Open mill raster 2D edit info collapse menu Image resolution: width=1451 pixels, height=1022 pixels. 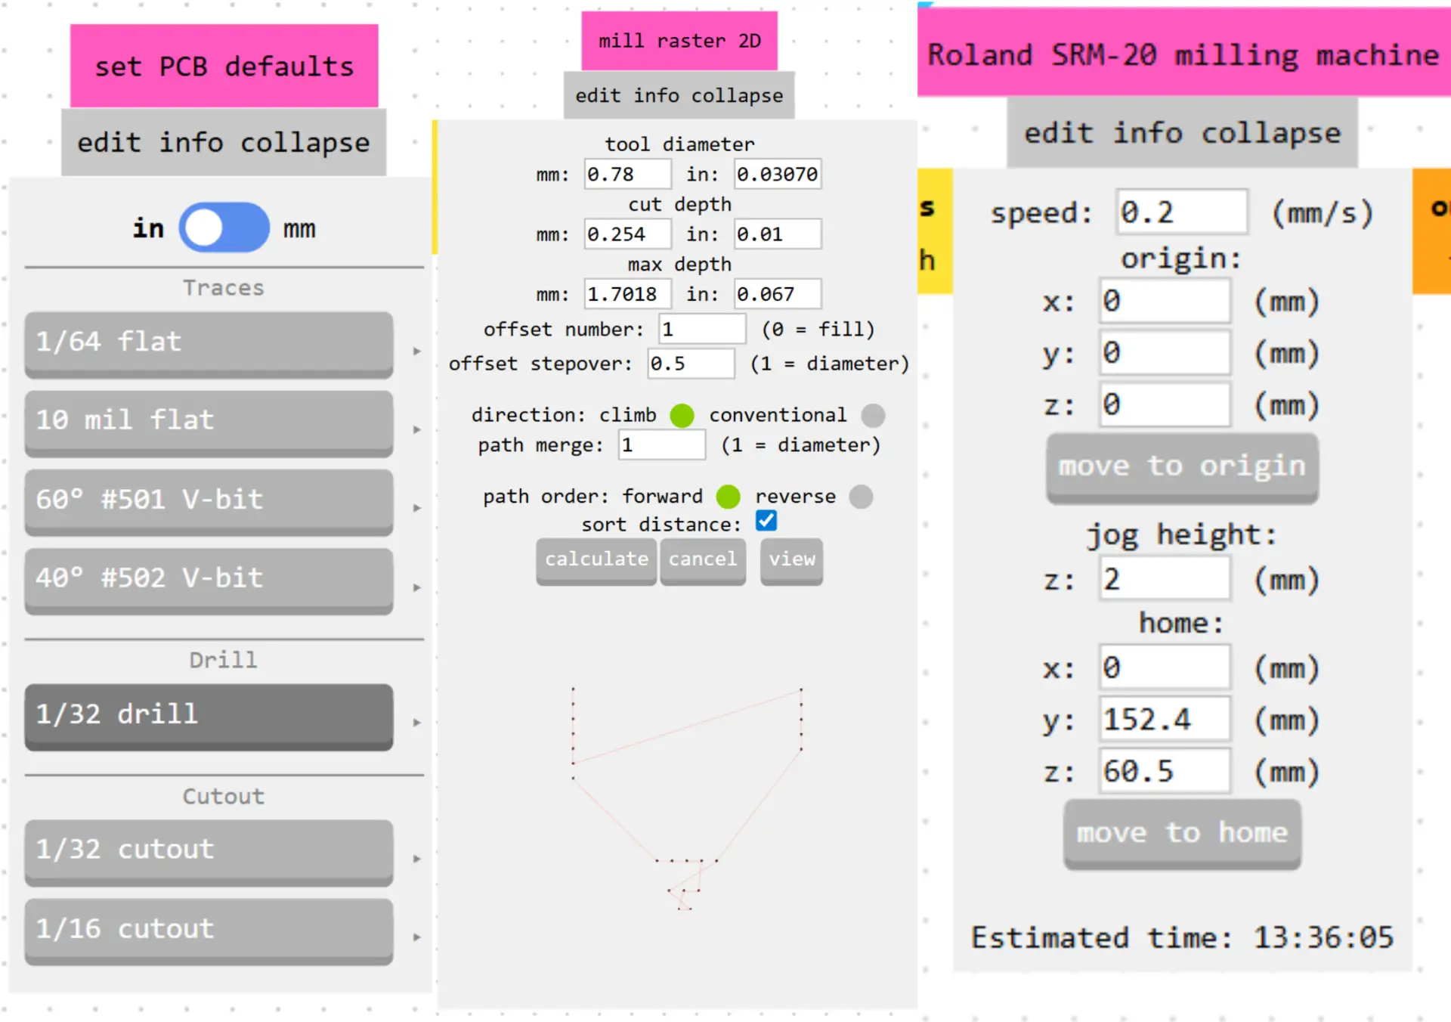[679, 96]
